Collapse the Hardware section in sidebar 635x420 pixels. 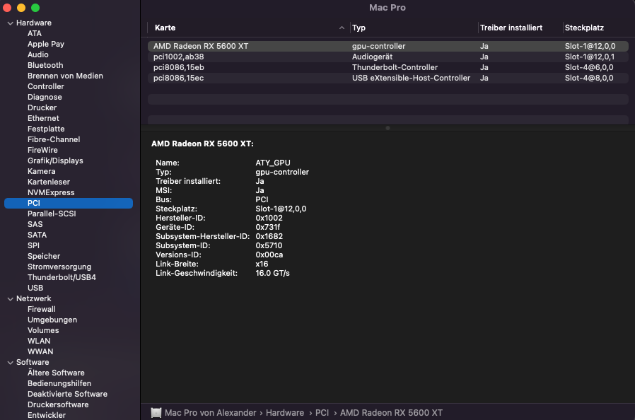click(x=10, y=23)
